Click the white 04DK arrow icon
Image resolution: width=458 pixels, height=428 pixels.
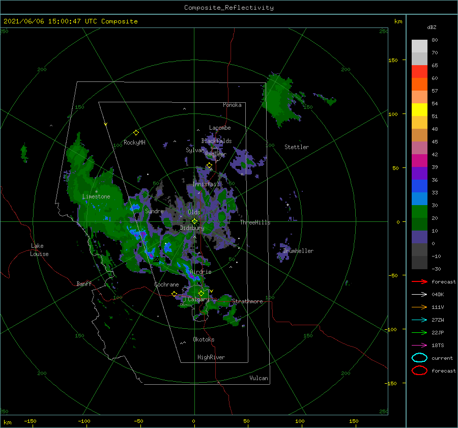[x=419, y=294]
